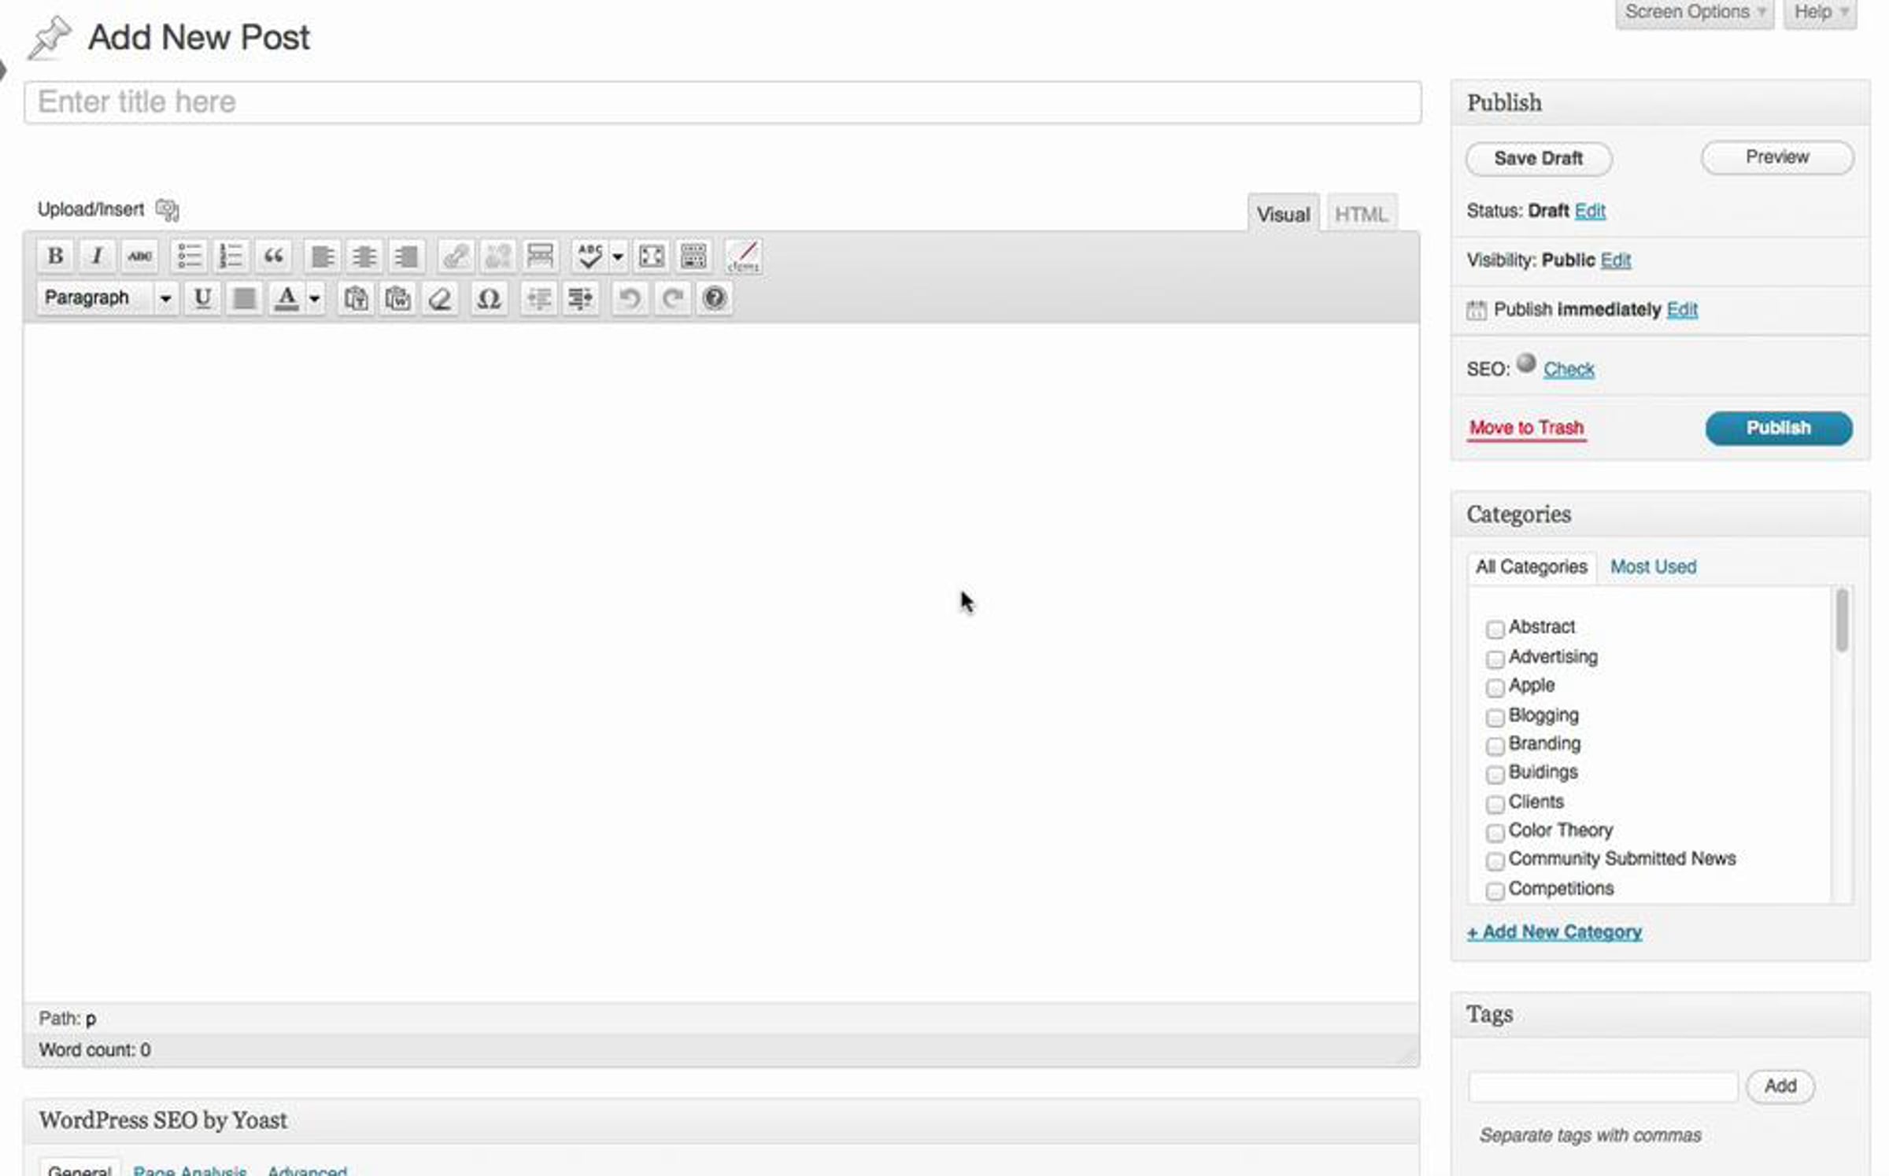Open the Screen Options dropdown
Image resolution: width=1889 pixels, height=1176 pixels.
(x=1694, y=13)
